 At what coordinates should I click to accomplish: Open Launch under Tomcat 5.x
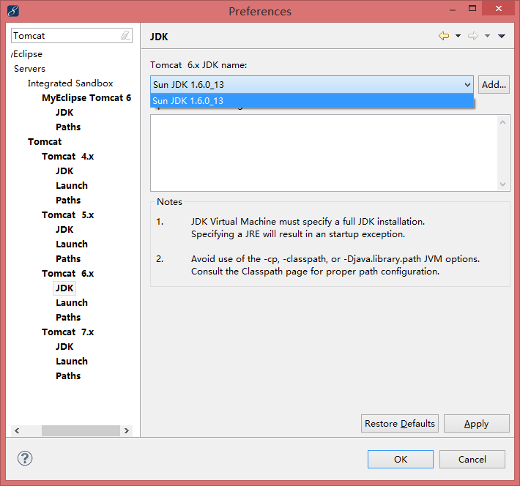[x=72, y=244]
